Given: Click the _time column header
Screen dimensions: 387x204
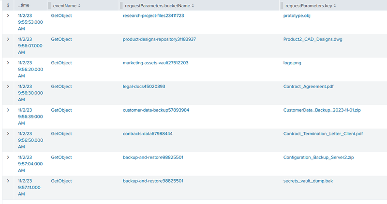Looking at the screenshot, I should pyautogui.click(x=23, y=5).
